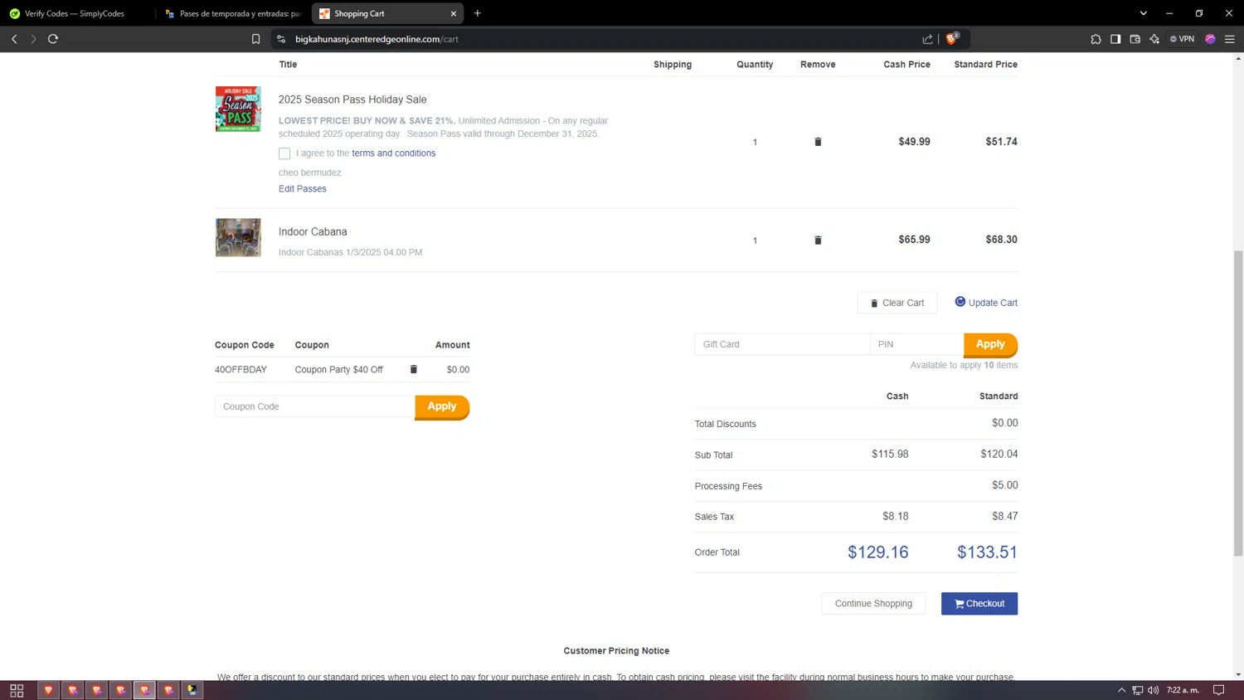This screenshot has width=1244, height=700.
Task: Delete Indoor Cabana item via trash icon
Action: click(818, 240)
